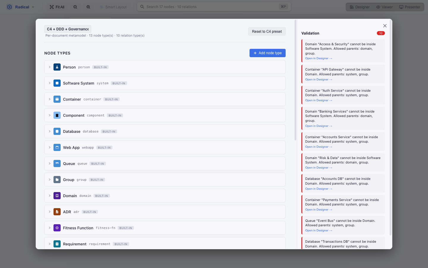Expand the Database node type row

coord(50,131)
